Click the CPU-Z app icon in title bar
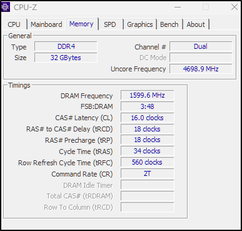242x231 pixels. (x=6, y=7)
